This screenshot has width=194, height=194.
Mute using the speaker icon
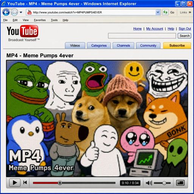(x=149, y=183)
